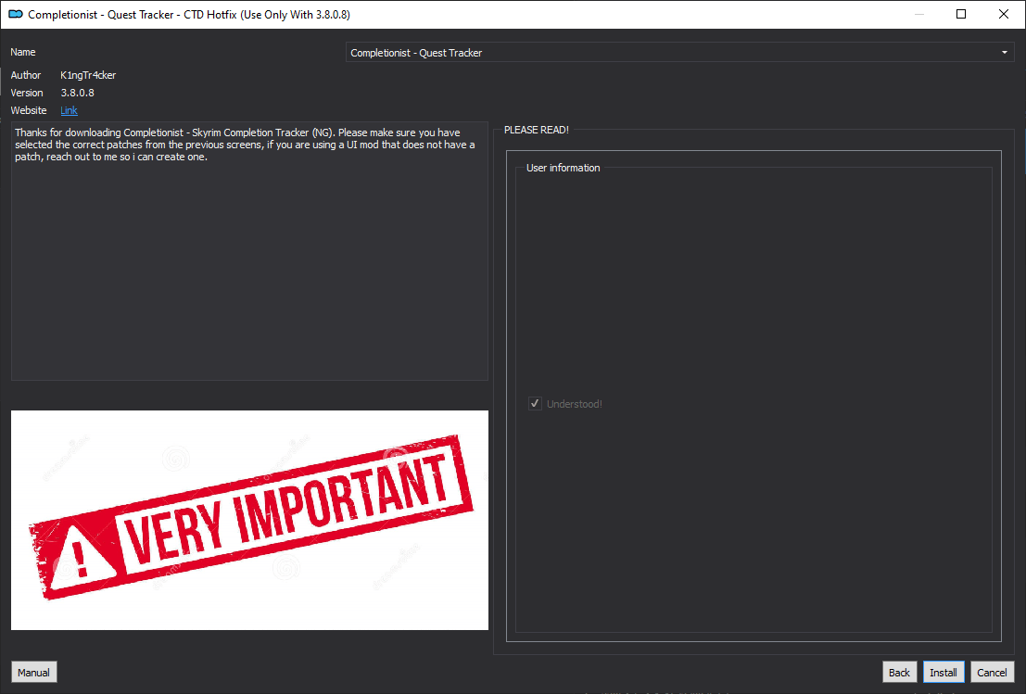The image size is (1026, 694).
Task: Cancel the mod installation
Action: click(x=992, y=673)
